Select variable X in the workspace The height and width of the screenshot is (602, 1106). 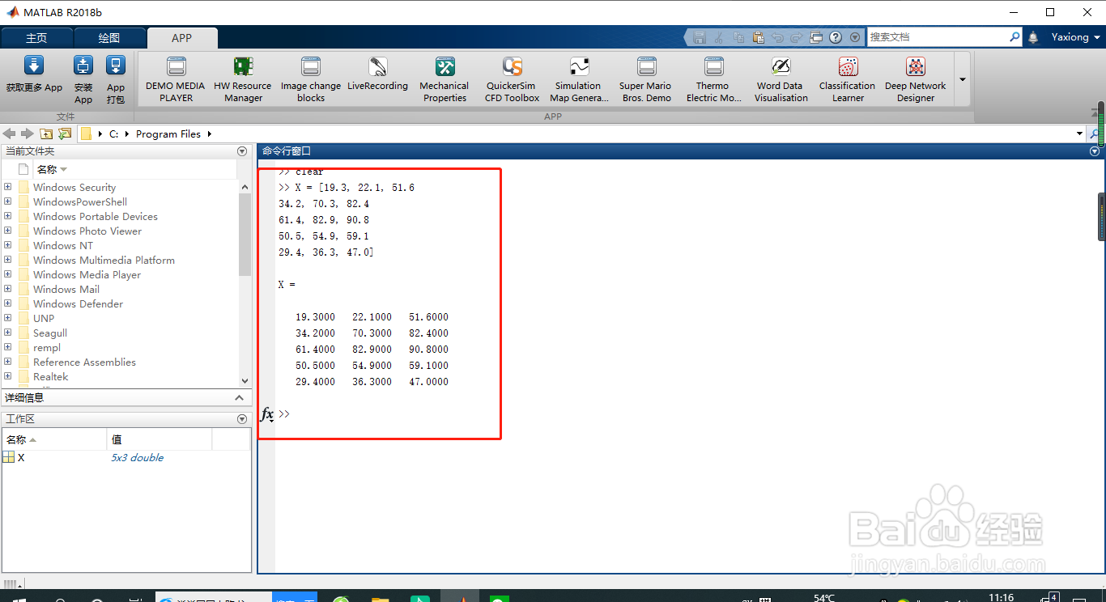point(21,457)
